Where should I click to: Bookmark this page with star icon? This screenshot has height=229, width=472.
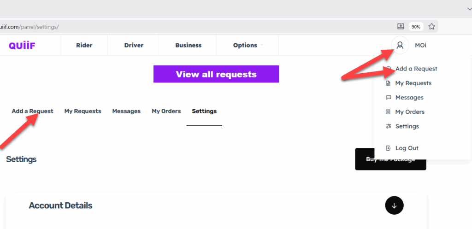[431, 27]
